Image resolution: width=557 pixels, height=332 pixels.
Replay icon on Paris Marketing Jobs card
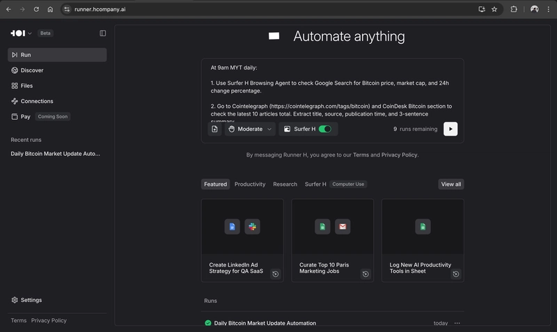[366, 274]
